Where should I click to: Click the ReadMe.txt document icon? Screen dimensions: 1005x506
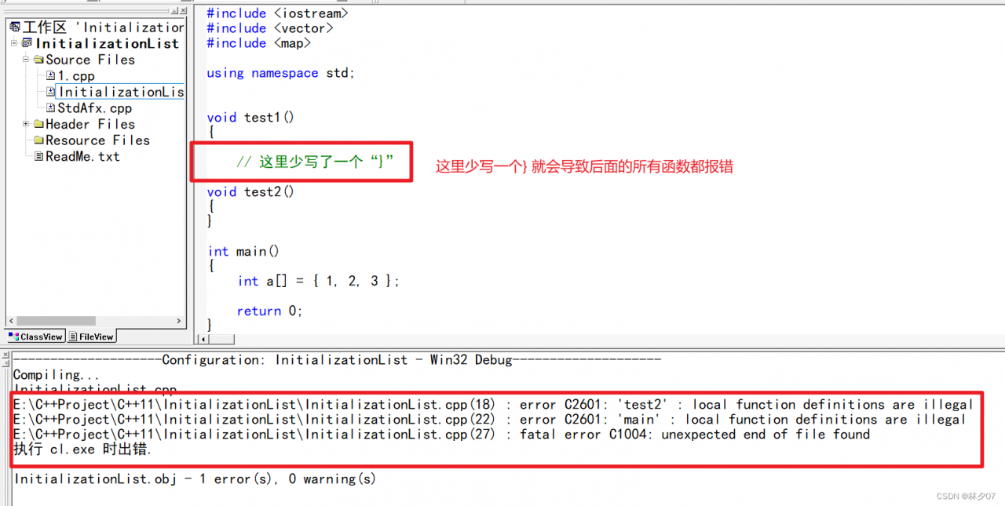point(38,157)
